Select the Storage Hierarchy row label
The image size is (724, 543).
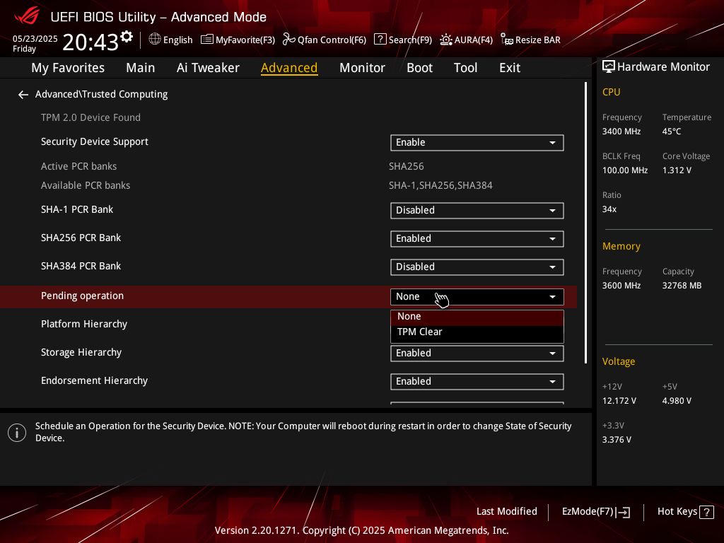tap(81, 352)
